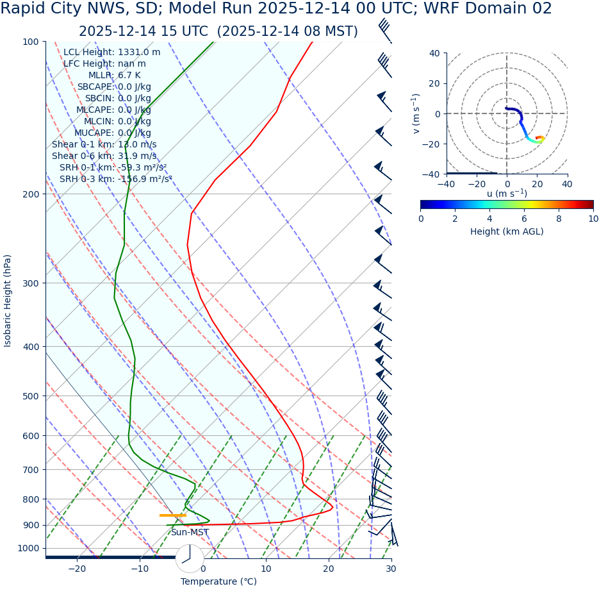
Task: Click the Sun-MST label
Action: tap(190, 532)
